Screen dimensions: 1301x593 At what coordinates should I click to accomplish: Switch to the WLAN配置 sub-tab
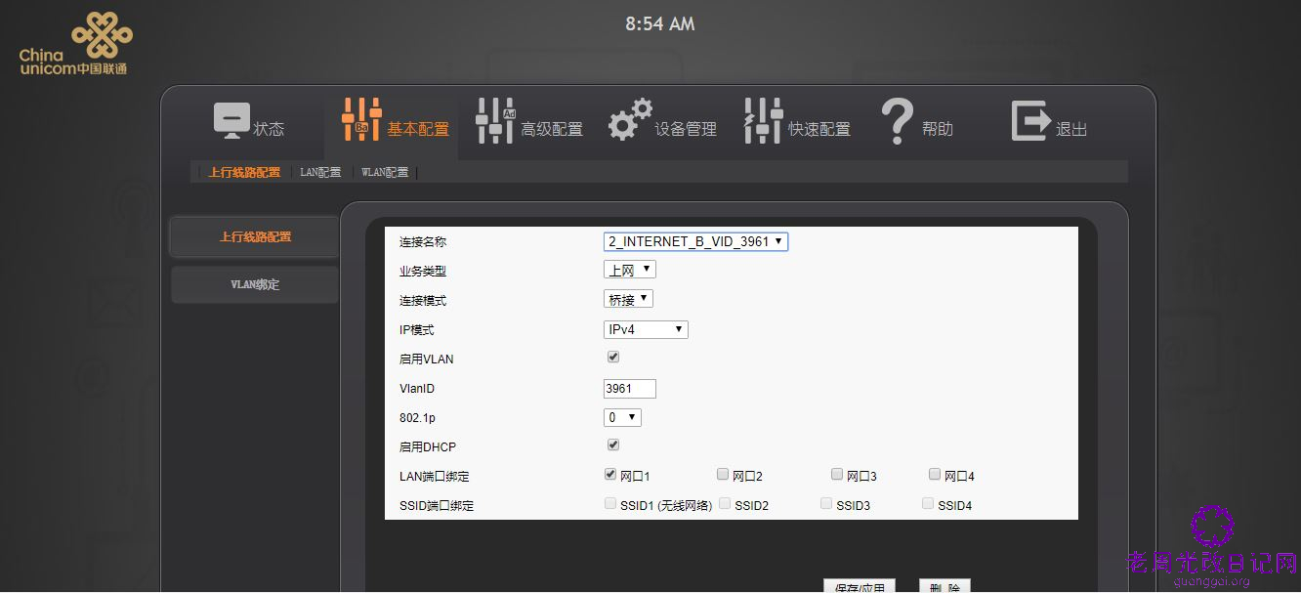point(385,172)
